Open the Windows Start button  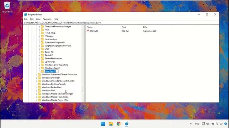point(103,124)
